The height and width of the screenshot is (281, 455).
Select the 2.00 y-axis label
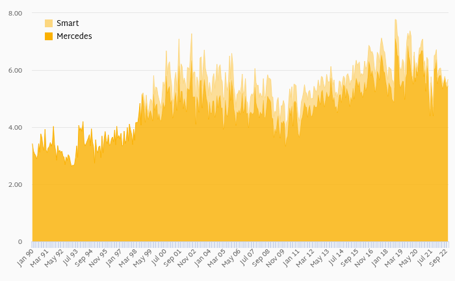click(14, 184)
